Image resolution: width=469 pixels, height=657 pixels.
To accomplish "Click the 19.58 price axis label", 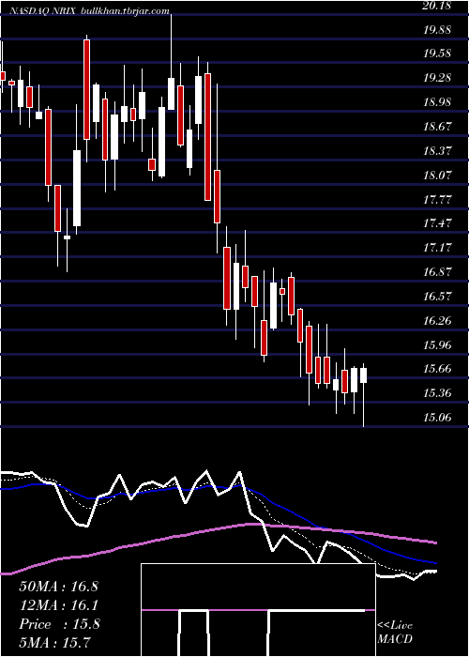I will click(438, 53).
